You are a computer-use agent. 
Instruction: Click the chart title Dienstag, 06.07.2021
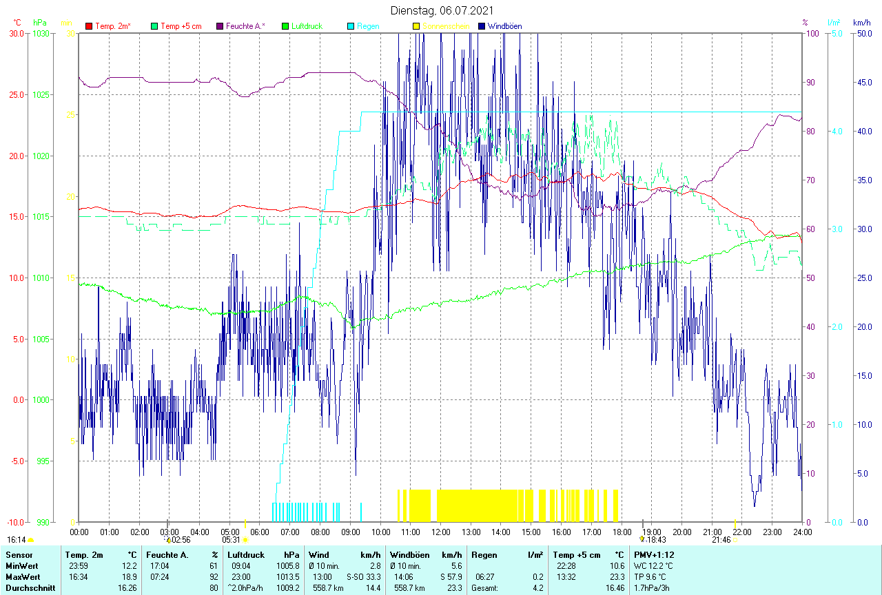[x=441, y=10]
